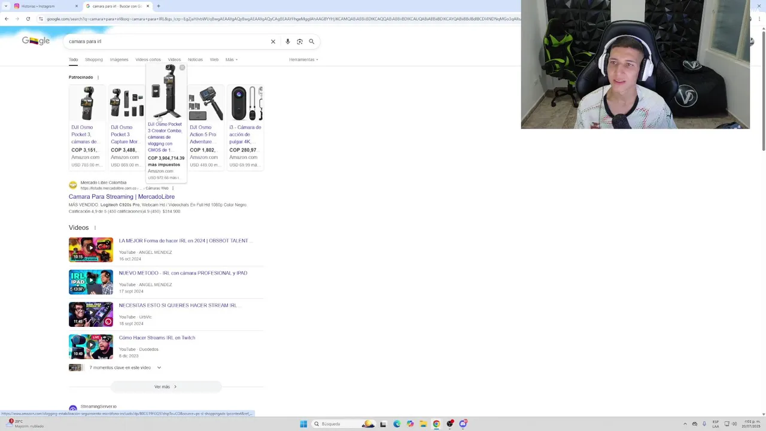Viewport: 766px width, 431px height.
Task: Open DJI Osmo Pocket 3 cámaras COP 3,151 ad
Action: click(87, 128)
